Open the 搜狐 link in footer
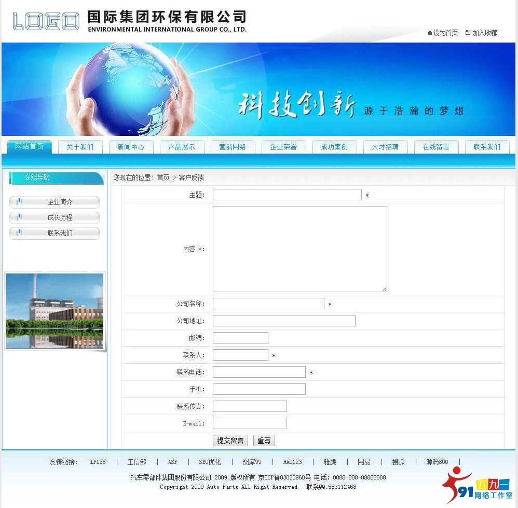 (398, 461)
